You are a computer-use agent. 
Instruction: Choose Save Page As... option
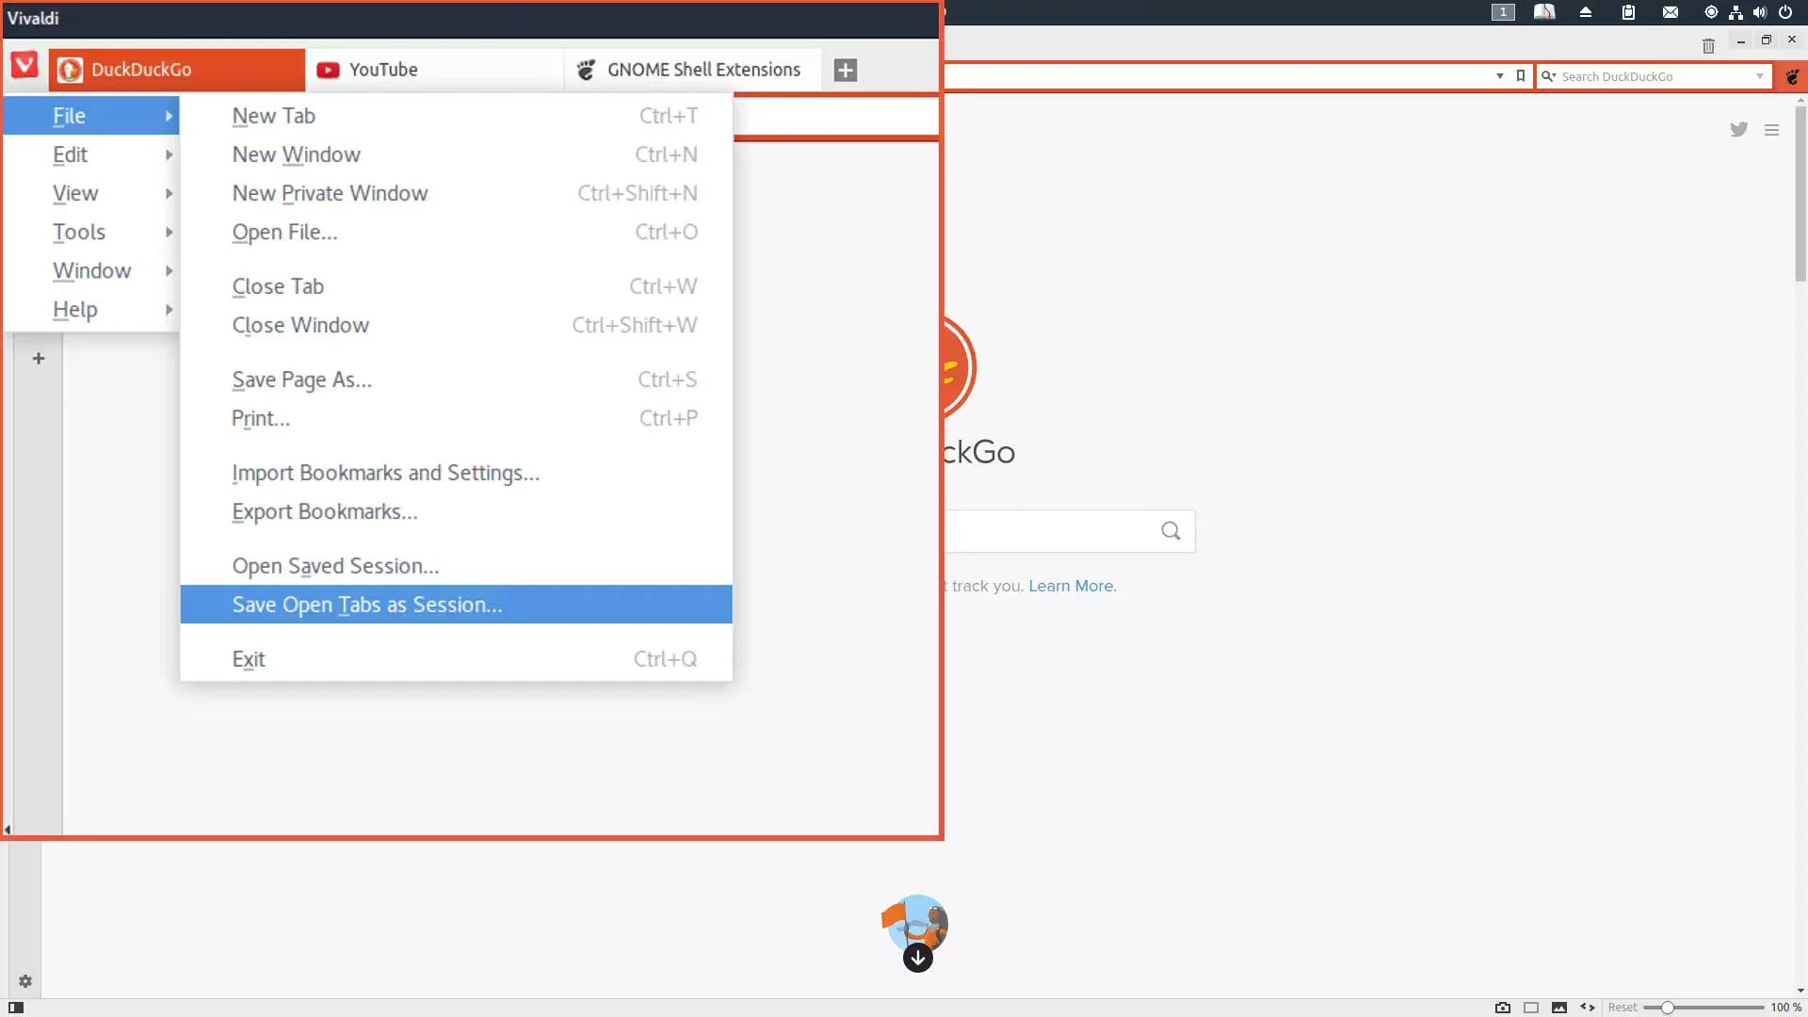coord(456,379)
